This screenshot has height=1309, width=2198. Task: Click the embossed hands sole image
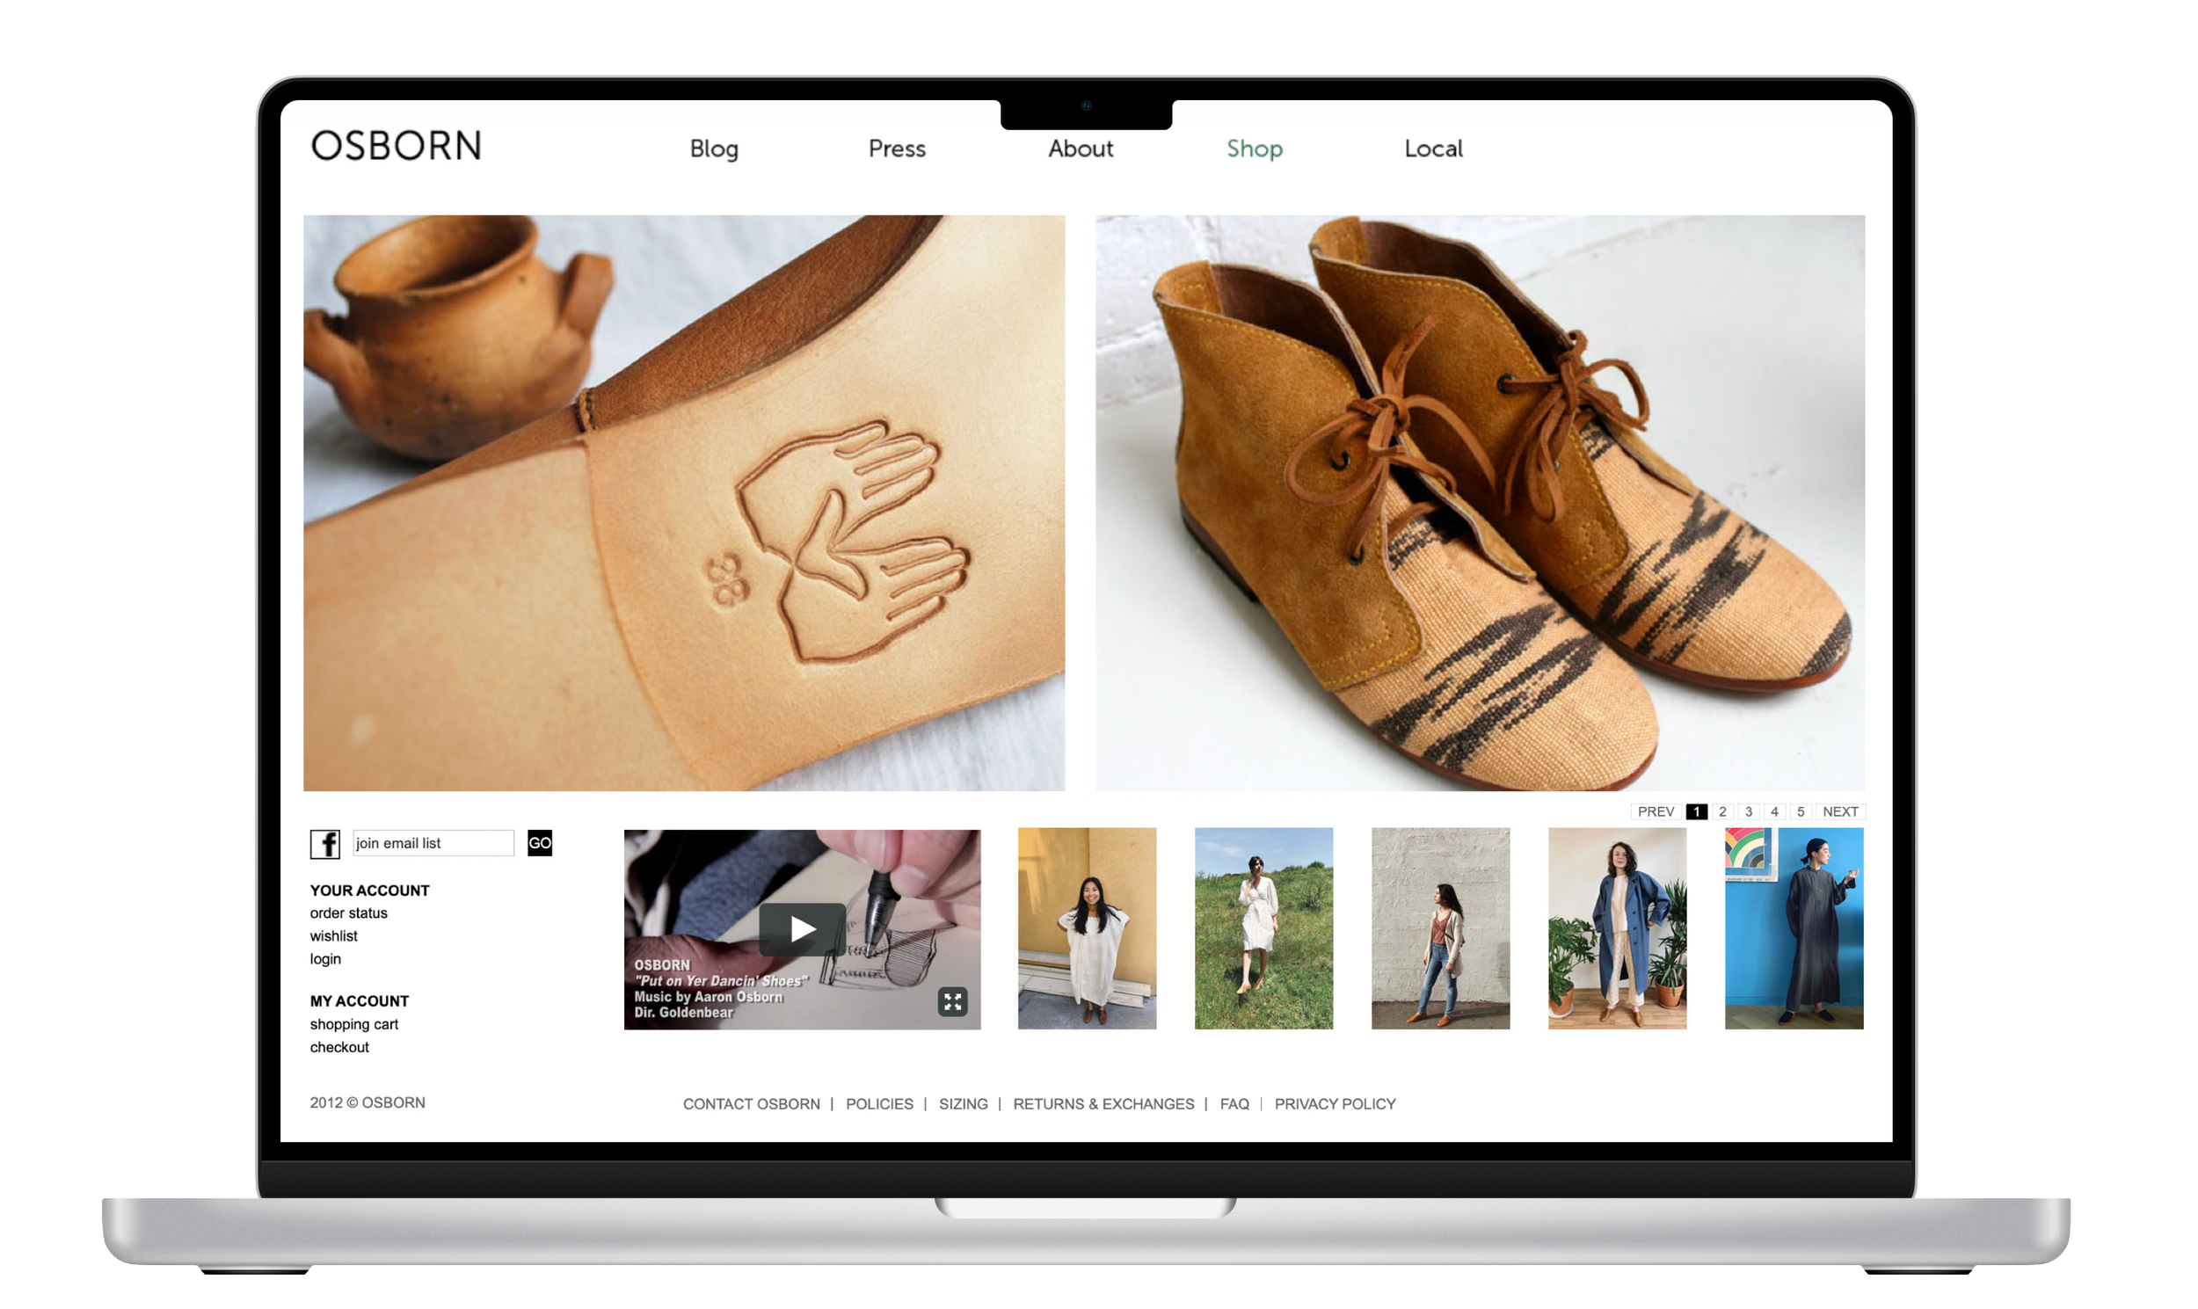[x=683, y=503]
